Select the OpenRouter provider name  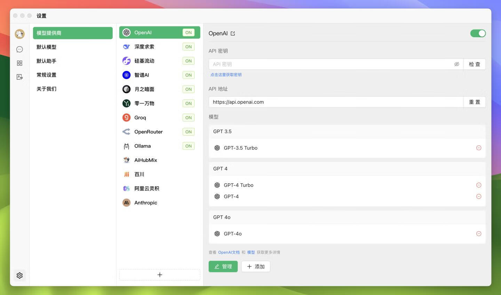coord(149,132)
